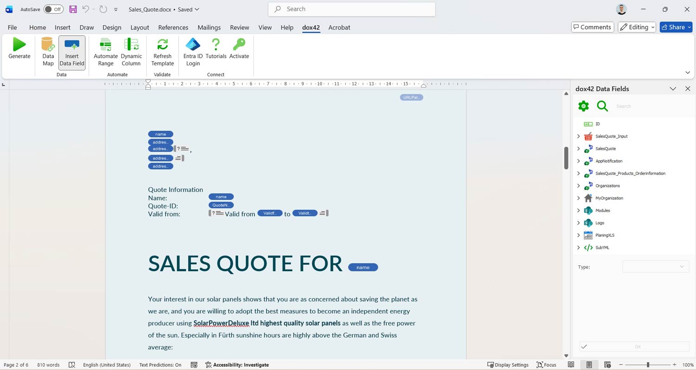Expand the SalesQuote data field

click(578, 148)
